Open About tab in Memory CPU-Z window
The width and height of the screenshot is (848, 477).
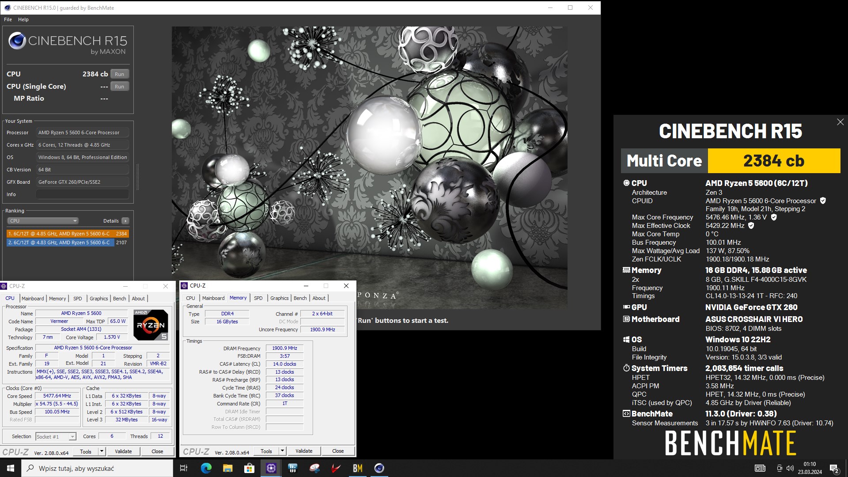coord(319,298)
